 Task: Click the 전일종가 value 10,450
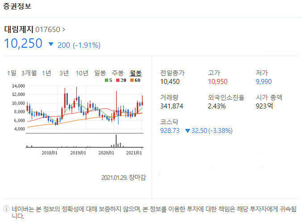coord(170,82)
